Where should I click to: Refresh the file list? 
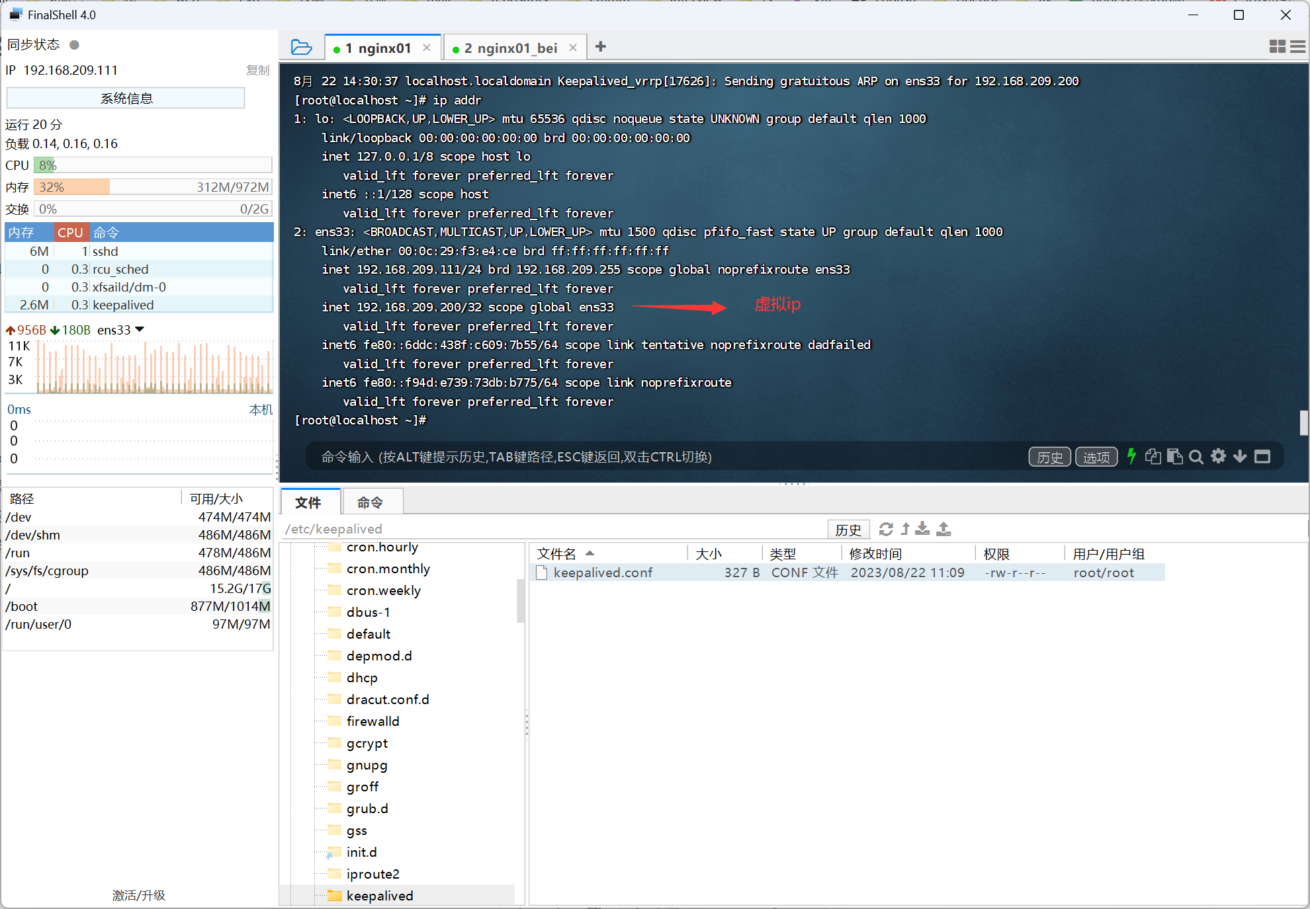pos(886,529)
